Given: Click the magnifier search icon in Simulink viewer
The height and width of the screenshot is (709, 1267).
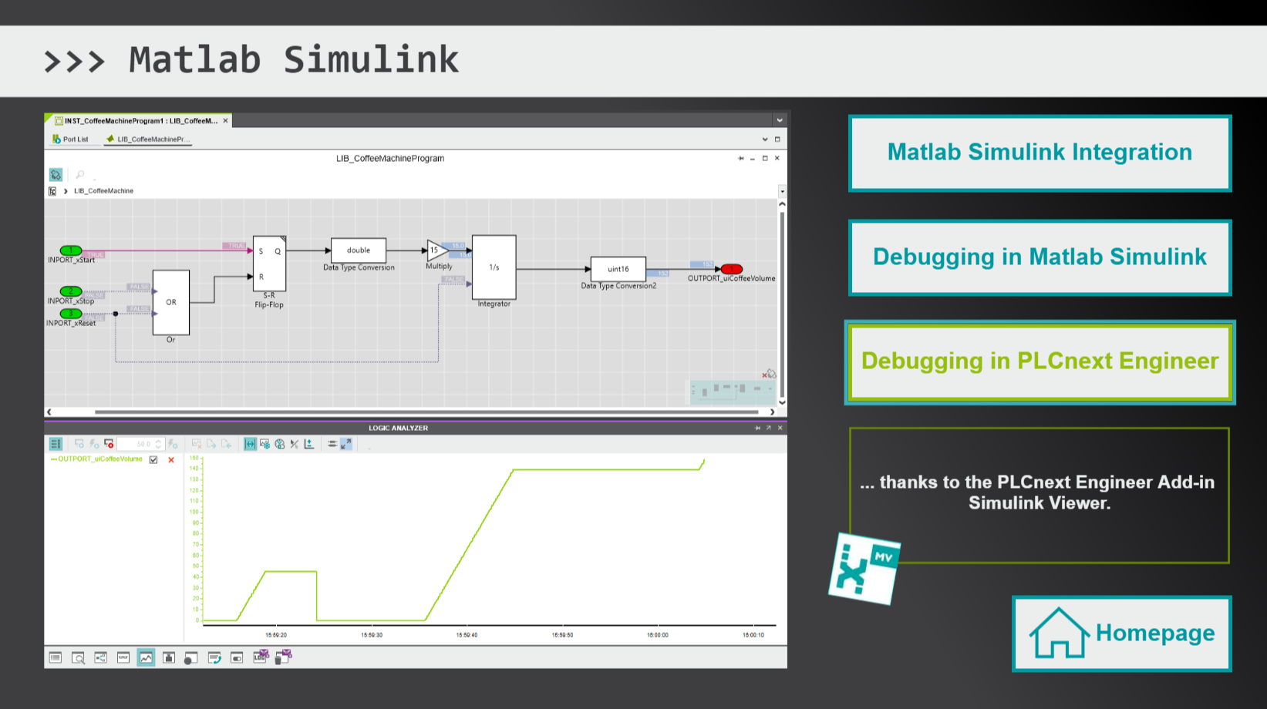Looking at the screenshot, I should click(79, 175).
